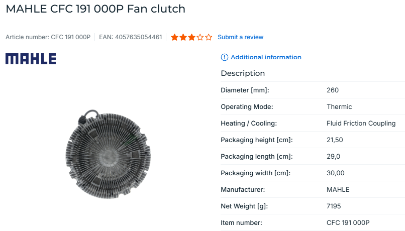The width and height of the screenshot is (405, 231).
Task: Click the third rating star
Action: tap(192, 37)
